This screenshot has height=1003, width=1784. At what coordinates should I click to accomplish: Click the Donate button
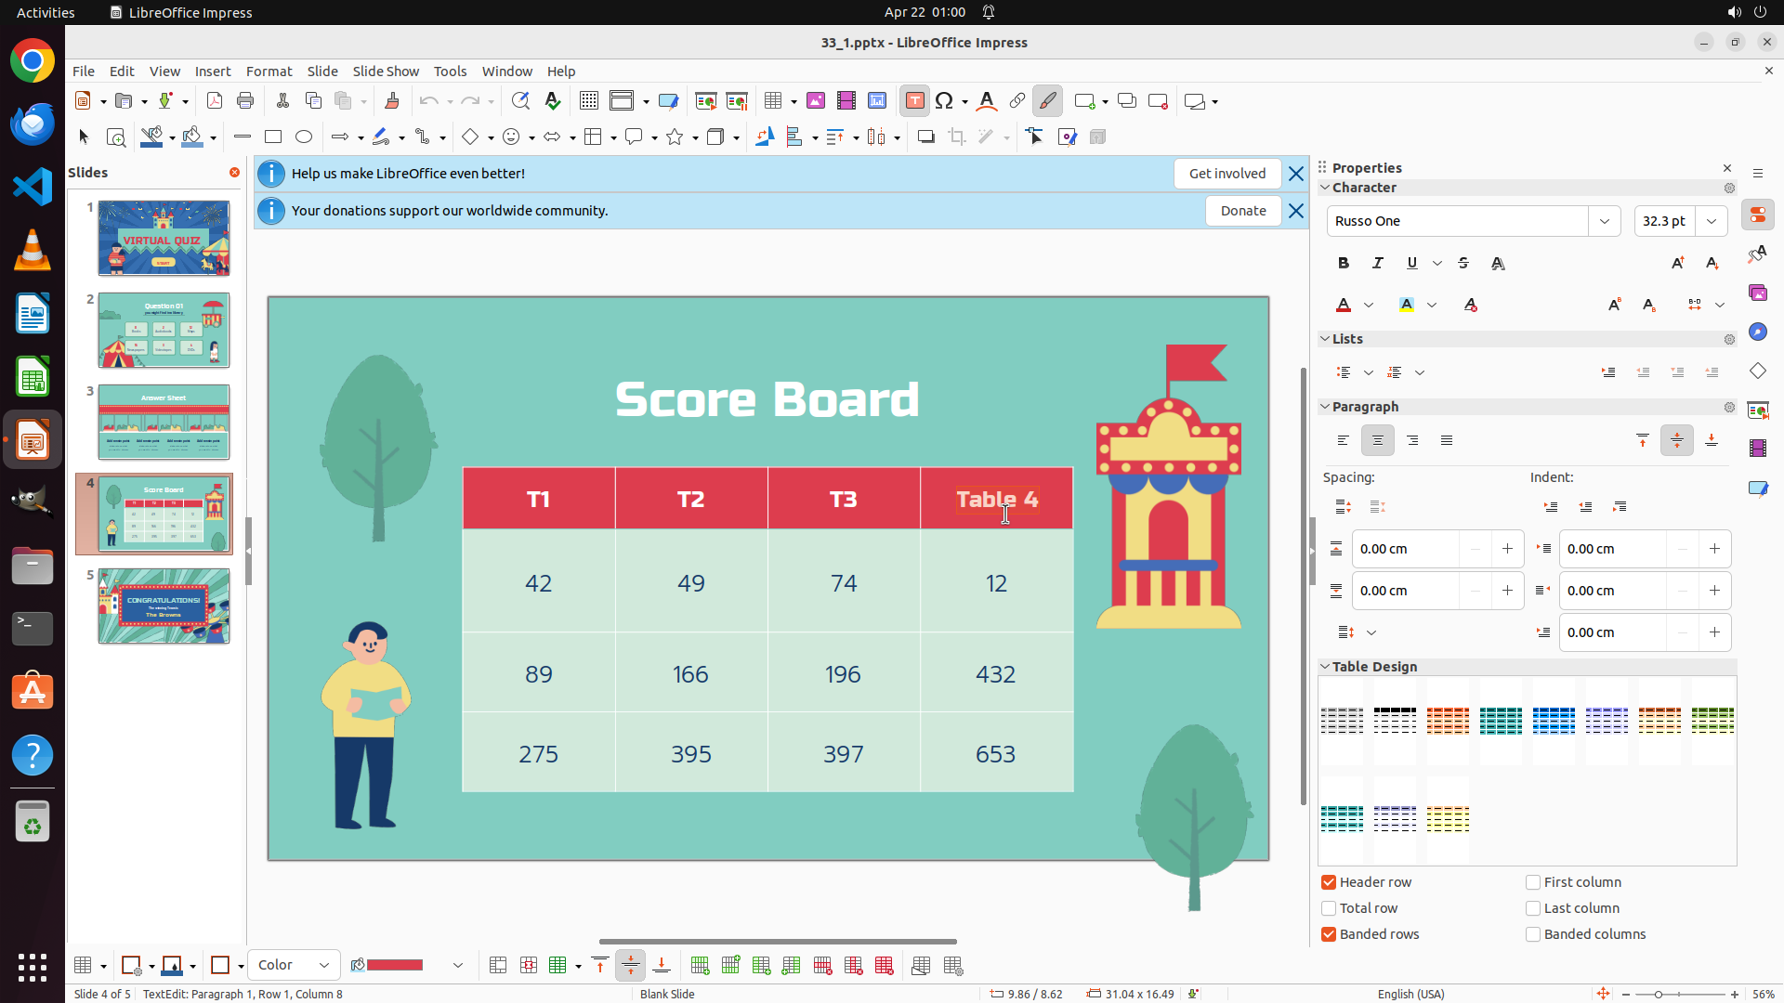1243,211
